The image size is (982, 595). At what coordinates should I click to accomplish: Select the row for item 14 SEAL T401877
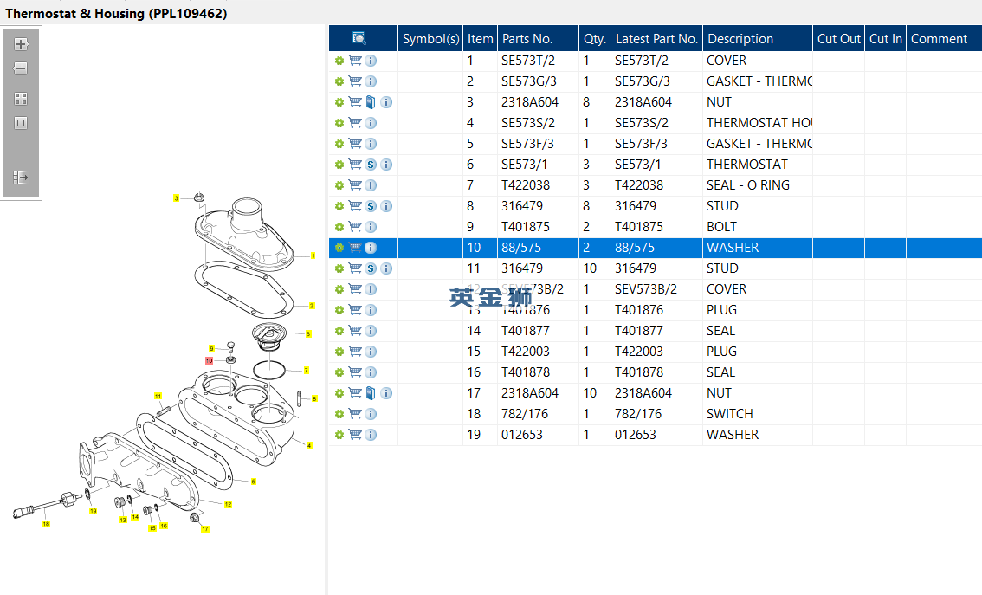tap(655, 331)
